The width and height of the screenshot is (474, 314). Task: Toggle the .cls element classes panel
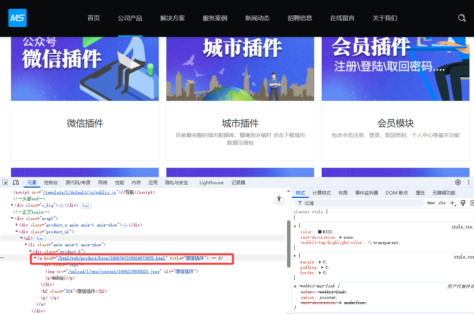442,203
